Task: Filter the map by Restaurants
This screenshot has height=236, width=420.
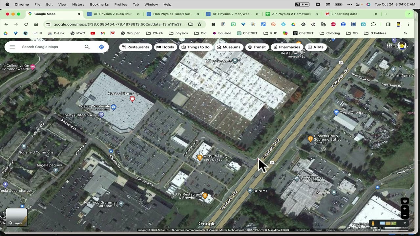Action: (136, 47)
